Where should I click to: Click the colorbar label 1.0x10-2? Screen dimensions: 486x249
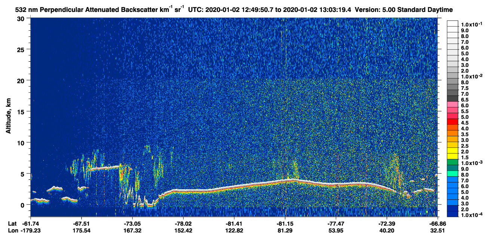coord(471,76)
